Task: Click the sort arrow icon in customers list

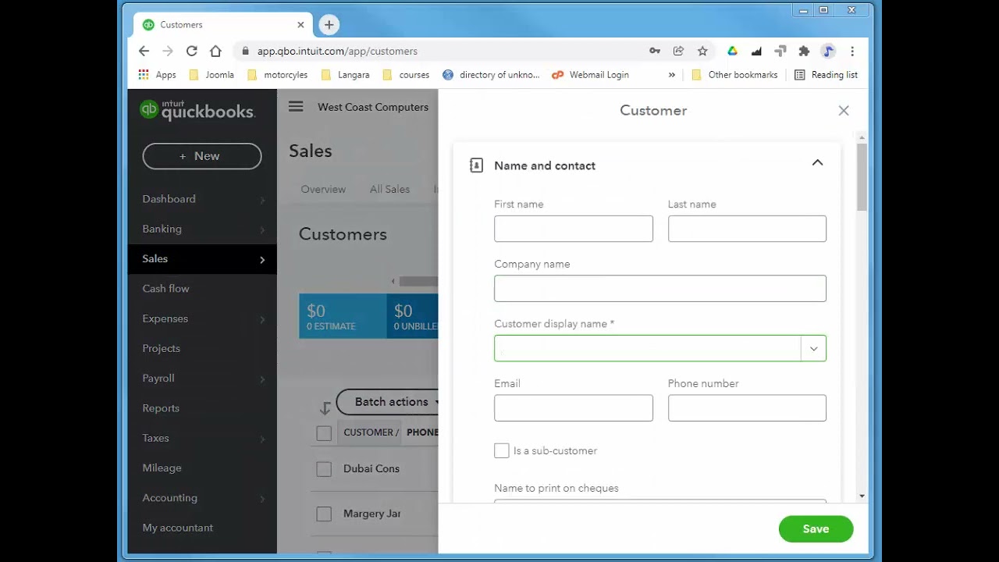Action: pos(325,407)
